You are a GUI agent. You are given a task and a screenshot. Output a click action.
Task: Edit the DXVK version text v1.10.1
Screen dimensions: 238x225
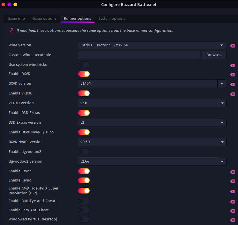[x=148, y=84]
